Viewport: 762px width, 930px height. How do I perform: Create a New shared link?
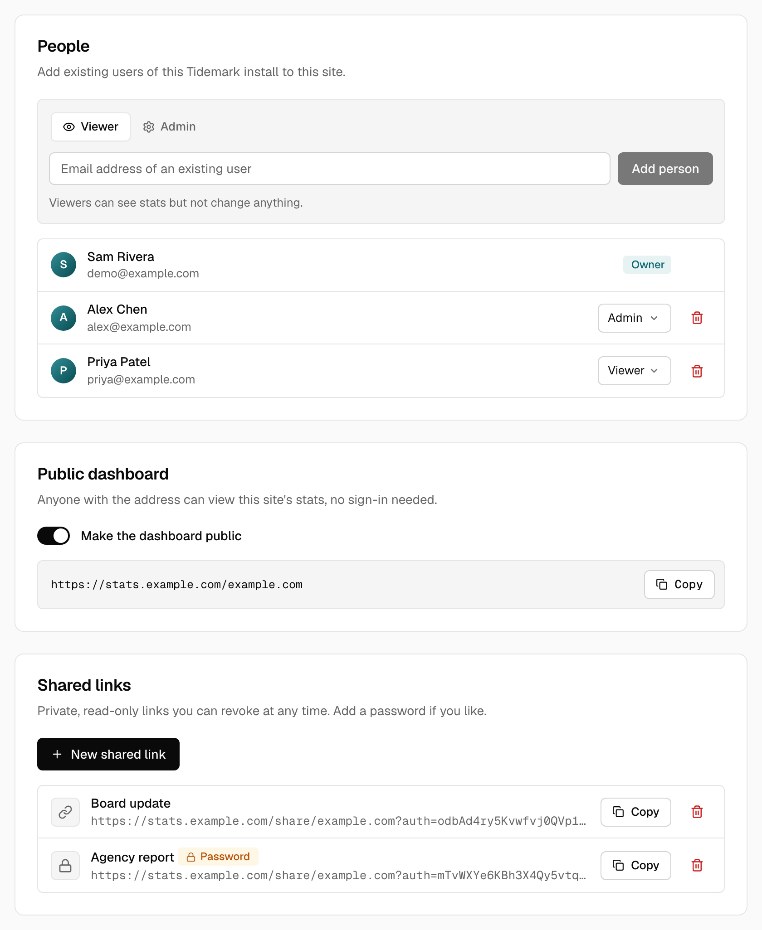(x=108, y=754)
